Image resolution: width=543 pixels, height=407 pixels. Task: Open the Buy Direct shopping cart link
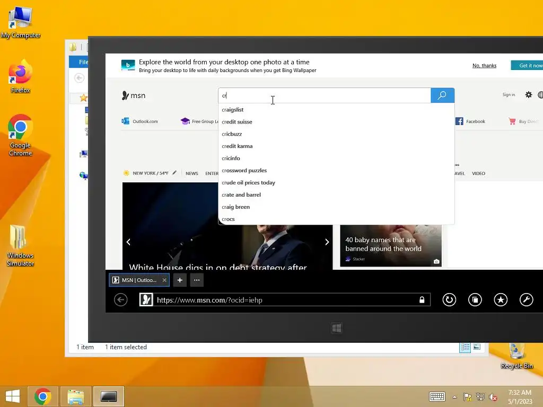(523, 121)
